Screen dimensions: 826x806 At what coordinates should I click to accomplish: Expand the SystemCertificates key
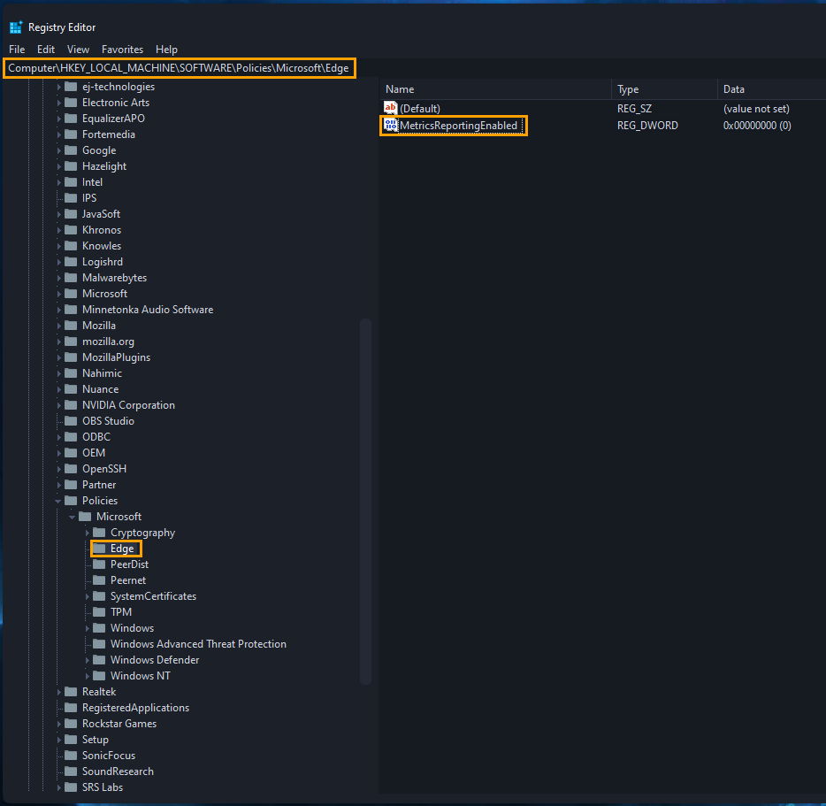87,596
